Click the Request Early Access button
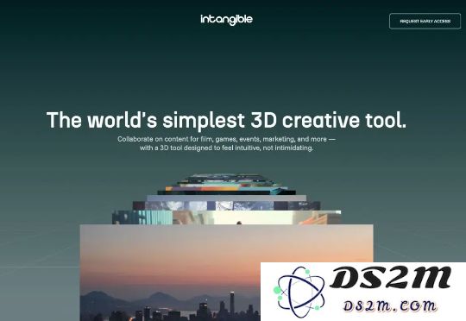This screenshot has width=466, height=321. point(425,21)
